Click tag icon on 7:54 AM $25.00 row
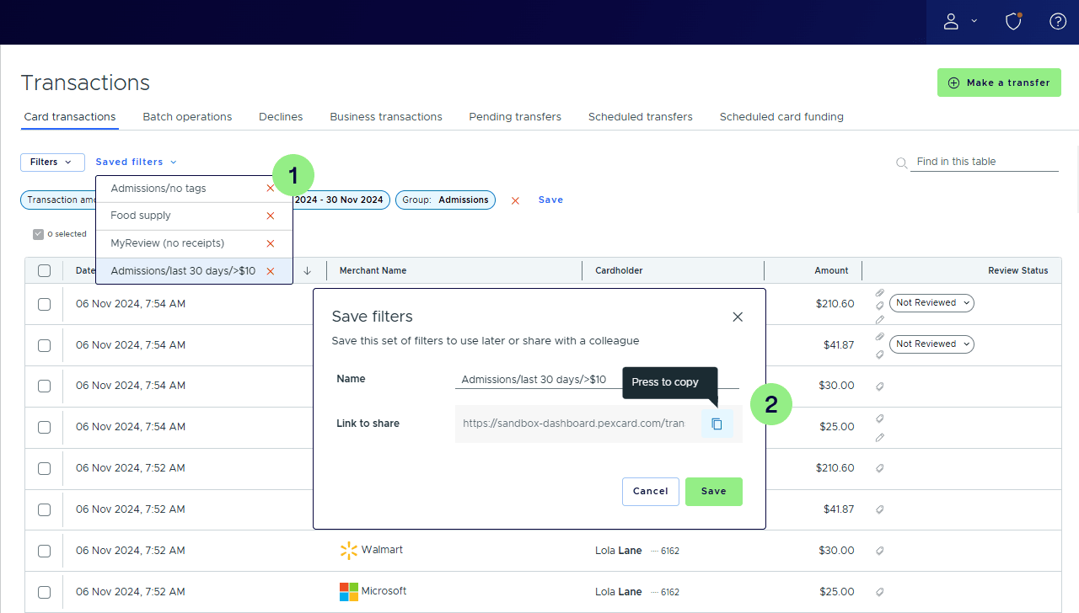This screenshot has width=1079, height=613. point(880,418)
